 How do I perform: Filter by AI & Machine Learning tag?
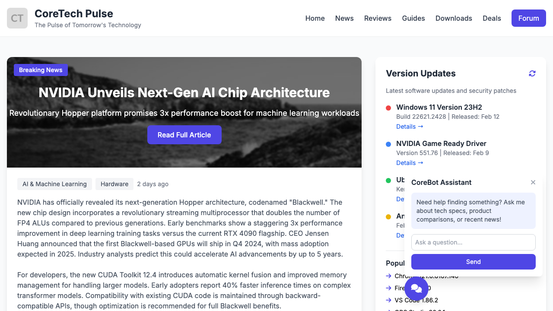(54, 184)
